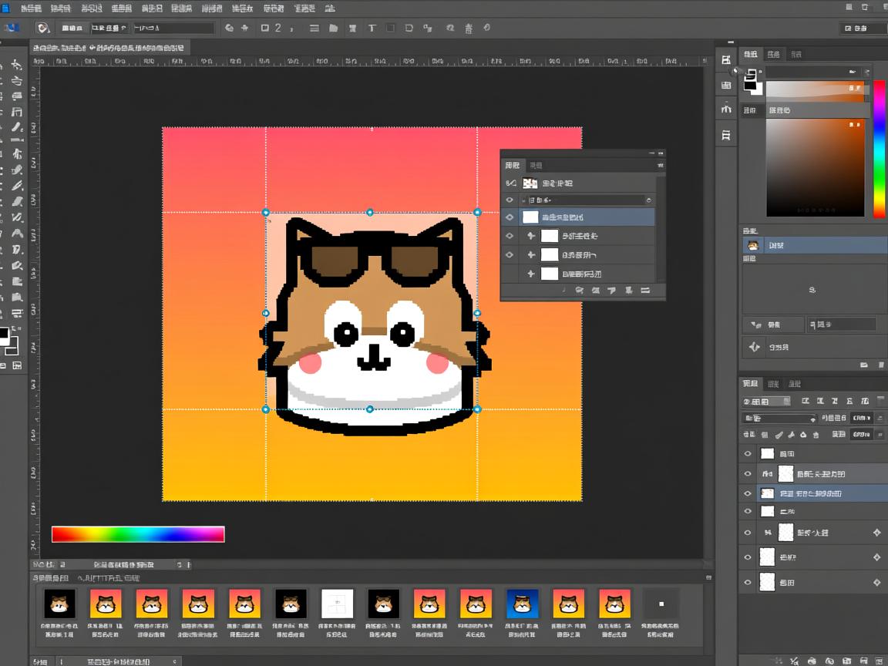Click the vertical rainbow hue slider

879,148
